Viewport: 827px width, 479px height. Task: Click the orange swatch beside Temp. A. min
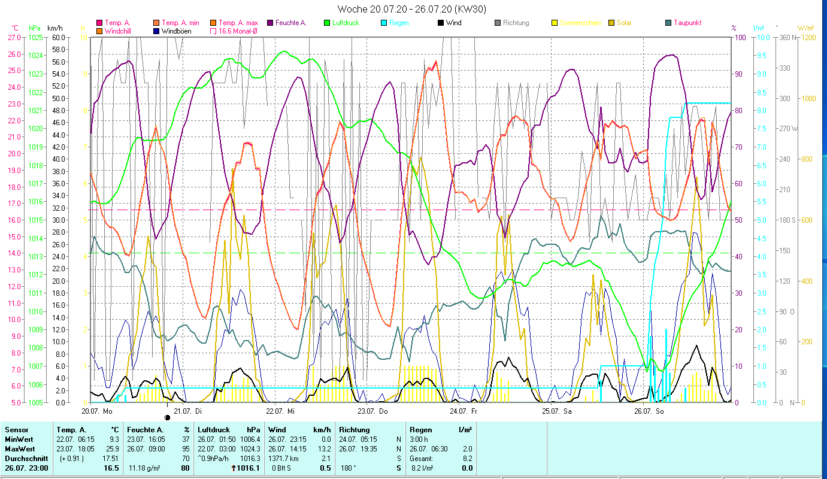pos(156,23)
